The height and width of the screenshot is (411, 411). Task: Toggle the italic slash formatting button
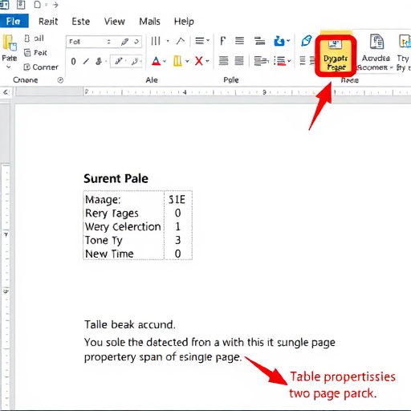(86, 62)
